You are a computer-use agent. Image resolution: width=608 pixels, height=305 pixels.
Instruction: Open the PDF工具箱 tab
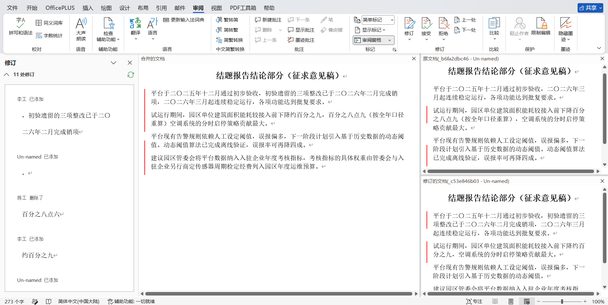pyautogui.click(x=243, y=8)
